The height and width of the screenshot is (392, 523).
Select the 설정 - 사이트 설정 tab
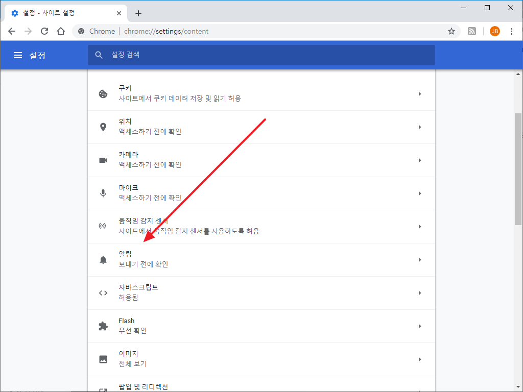(66, 13)
